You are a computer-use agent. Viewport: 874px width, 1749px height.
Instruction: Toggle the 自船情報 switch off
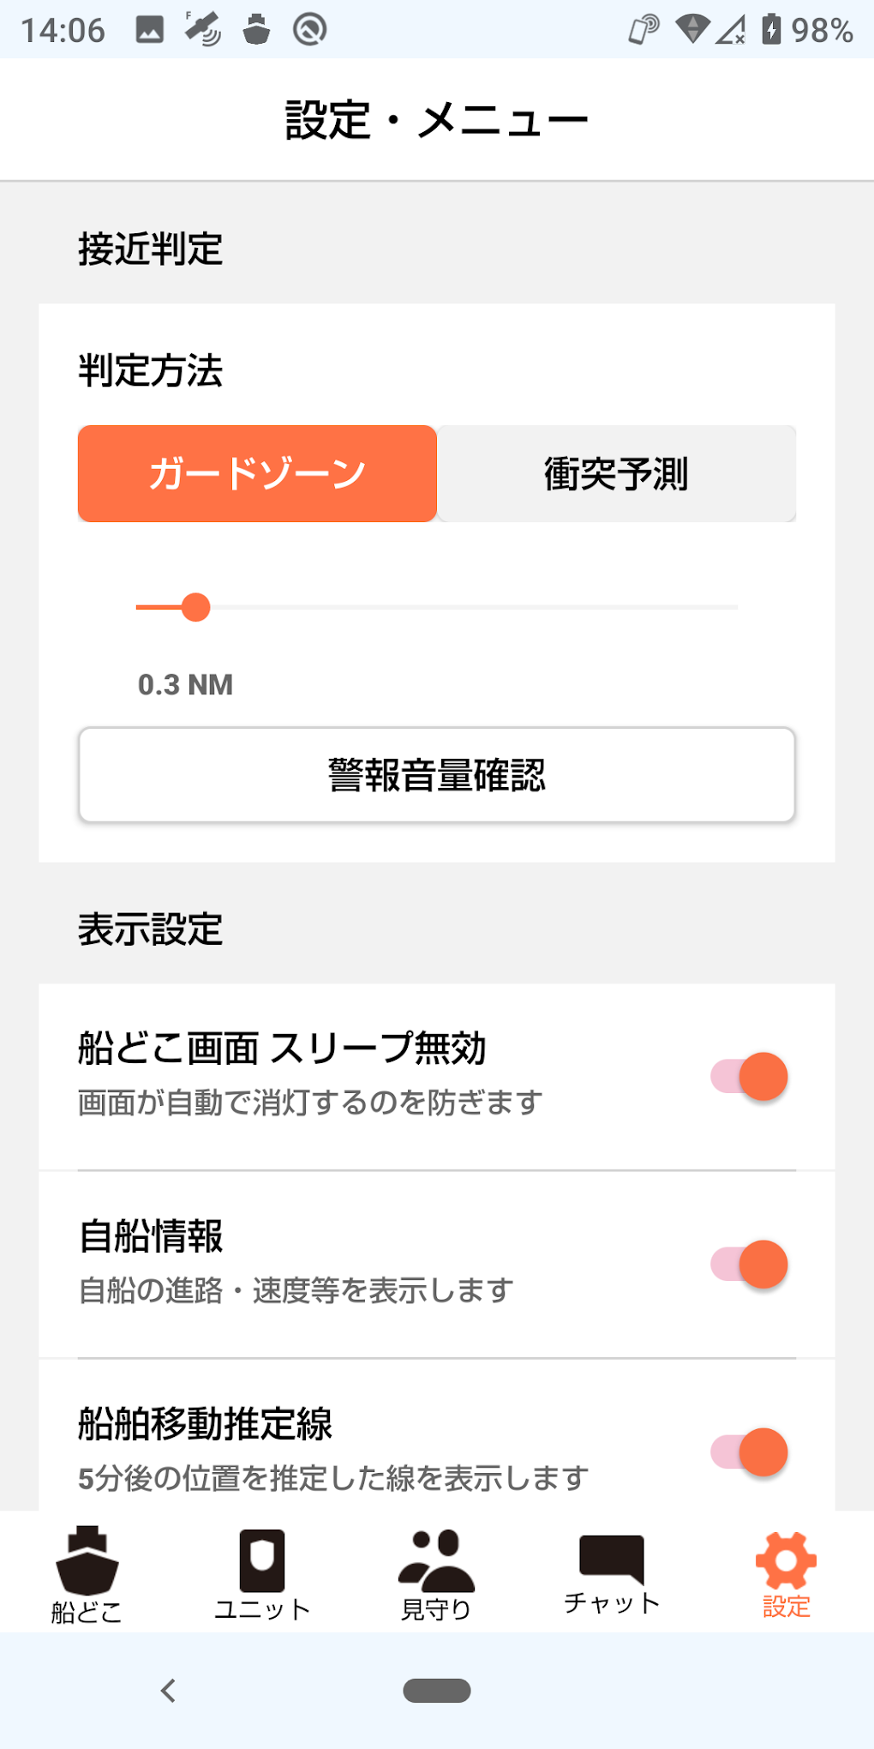(750, 1265)
